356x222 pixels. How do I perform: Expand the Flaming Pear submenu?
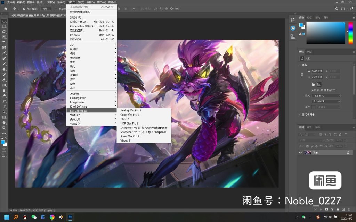92,98
